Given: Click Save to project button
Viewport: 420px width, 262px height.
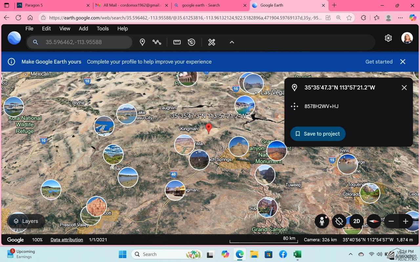Looking at the screenshot, I should click(x=317, y=134).
